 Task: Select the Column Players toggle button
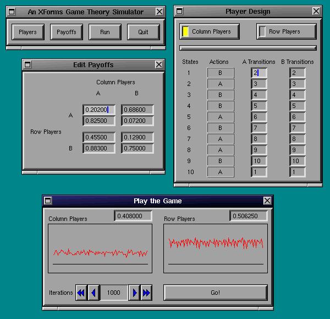click(x=210, y=32)
